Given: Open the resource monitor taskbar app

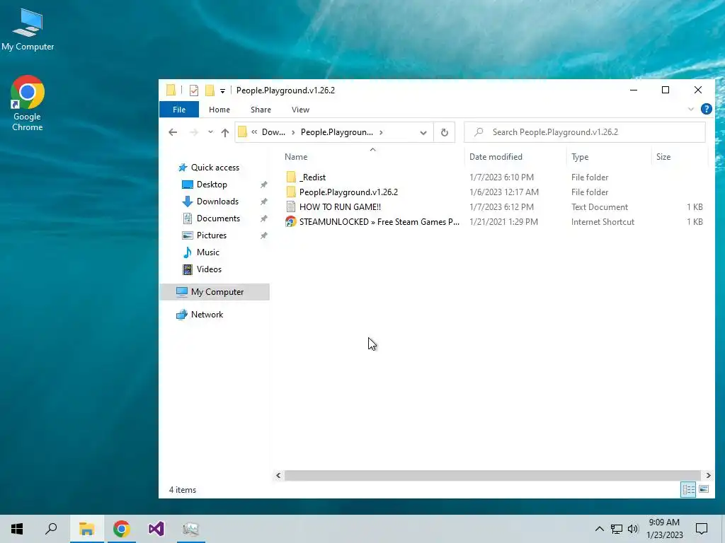Looking at the screenshot, I should 191,529.
